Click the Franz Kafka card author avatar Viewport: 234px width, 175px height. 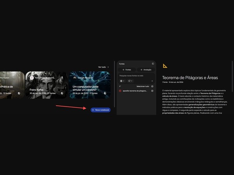32,78
